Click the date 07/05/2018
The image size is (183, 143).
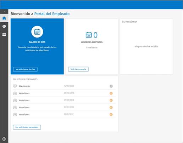click(69, 100)
